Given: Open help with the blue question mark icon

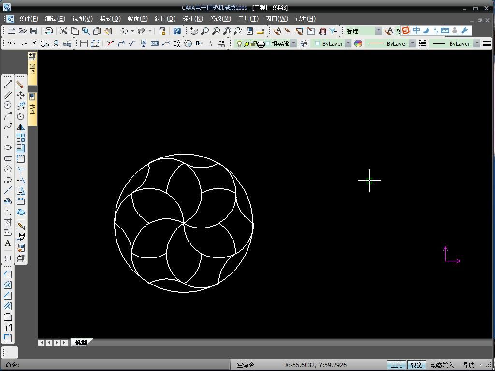Looking at the screenshot, I should click(x=177, y=30).
